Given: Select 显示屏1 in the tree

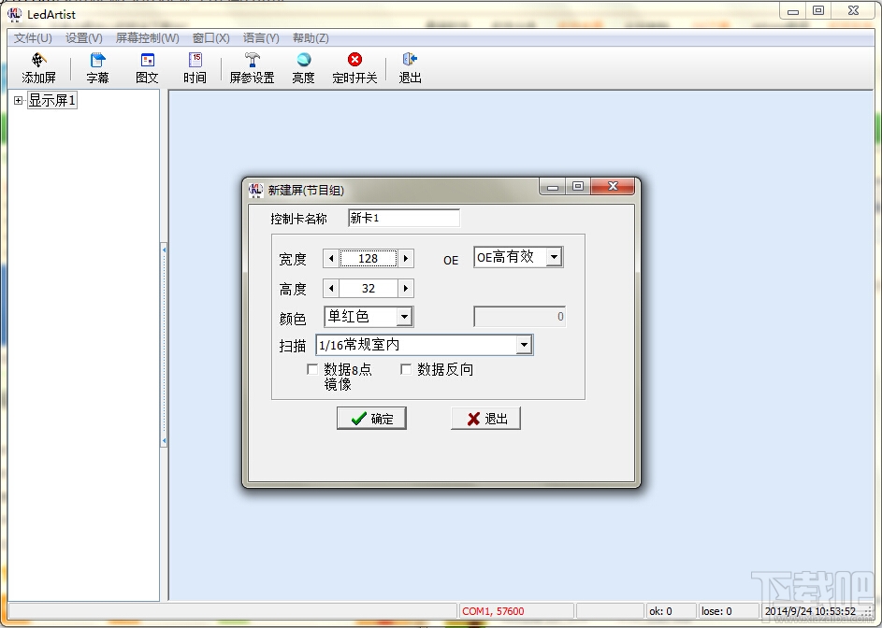Looking at the screenshot, I should click(52, 101).
